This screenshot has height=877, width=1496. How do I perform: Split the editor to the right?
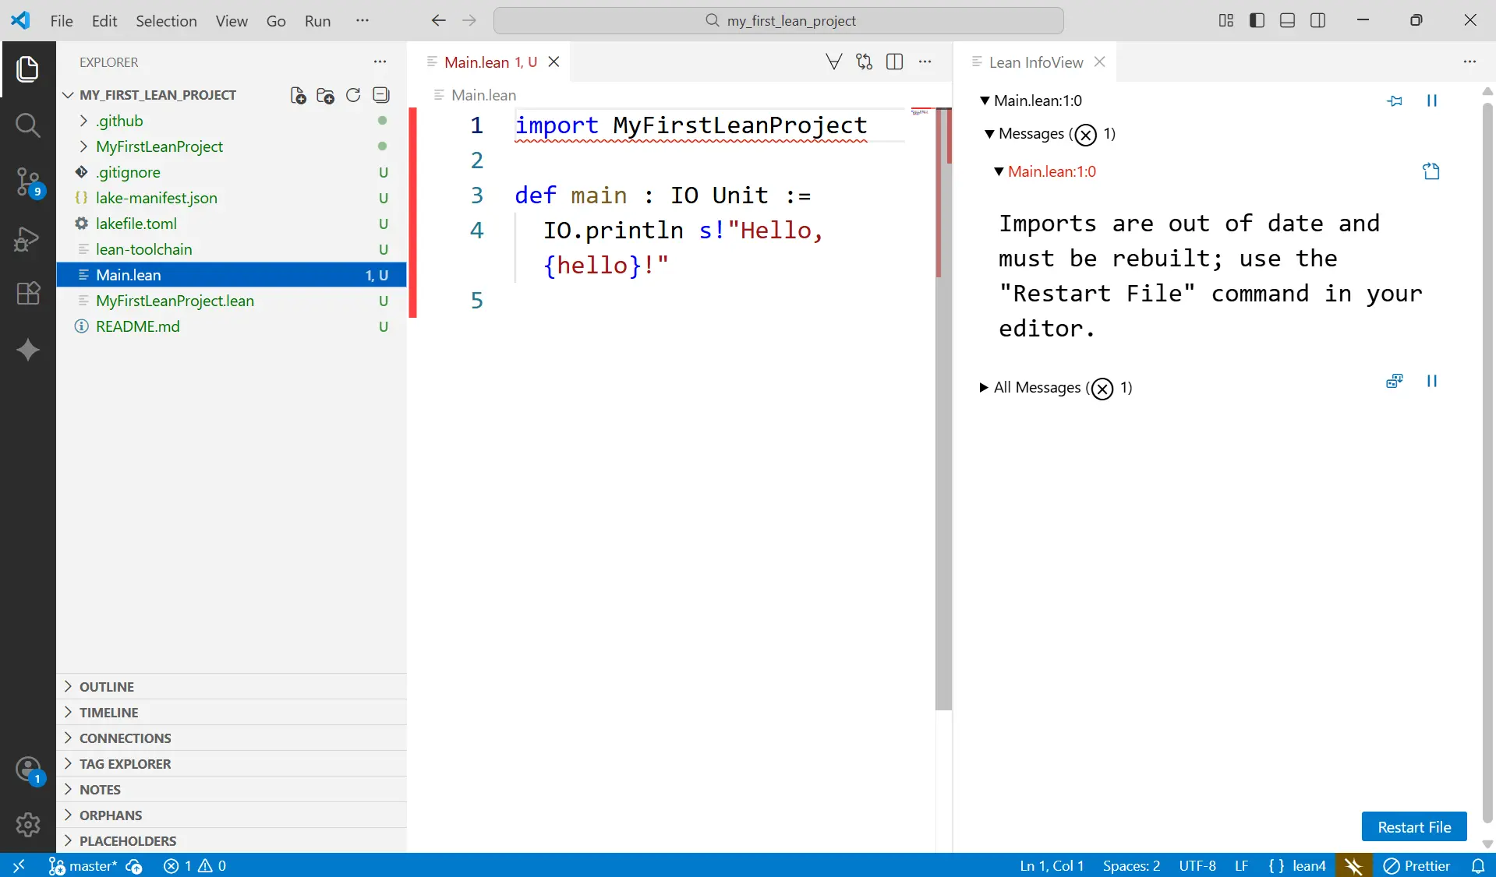coord(895,62)
